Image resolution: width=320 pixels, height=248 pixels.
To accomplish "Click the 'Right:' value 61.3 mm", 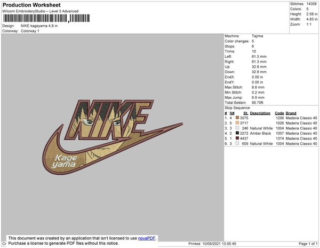I will [x=259, y=62].
